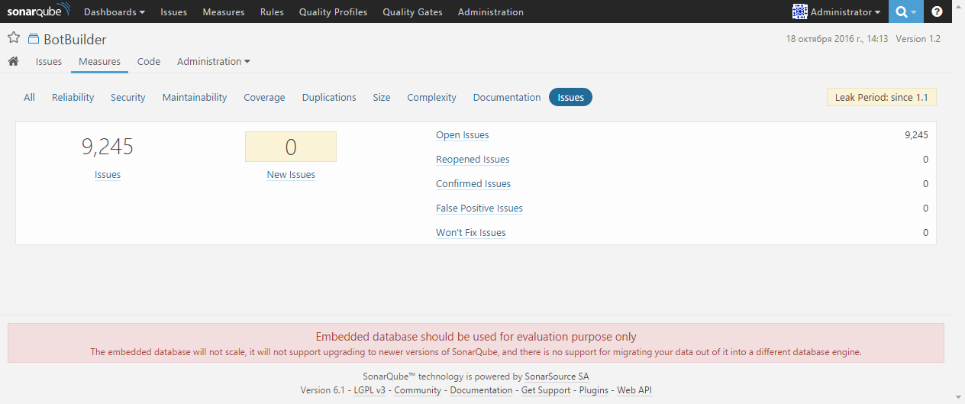Image resolution: width=965 pixels, height=404 pixels.
Task: Click the Open Issues 9,245 row value
Action: (916, 135)
